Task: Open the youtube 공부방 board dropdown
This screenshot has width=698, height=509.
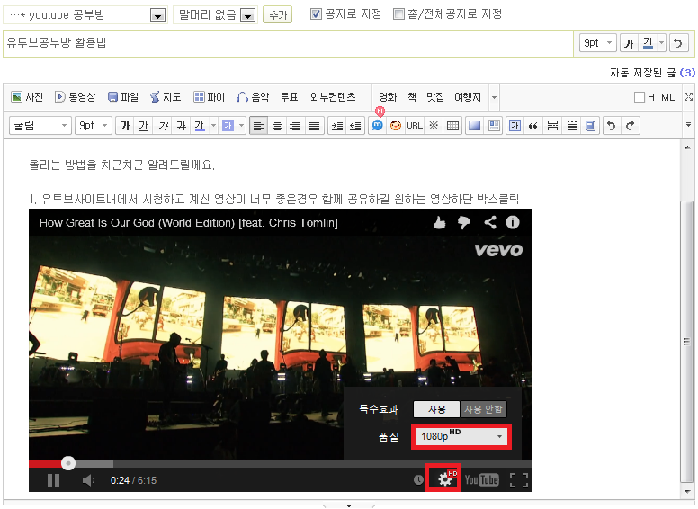Action: (x=157, y=15)
